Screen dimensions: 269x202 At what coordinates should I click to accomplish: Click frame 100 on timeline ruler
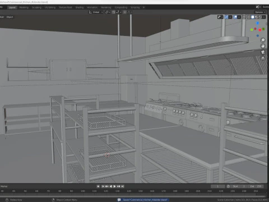83,191
